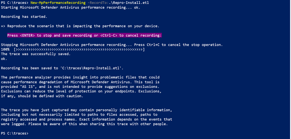The image size is (291, 139).
Task: Click the 100% progress bar line
Action: click(73, 50)
